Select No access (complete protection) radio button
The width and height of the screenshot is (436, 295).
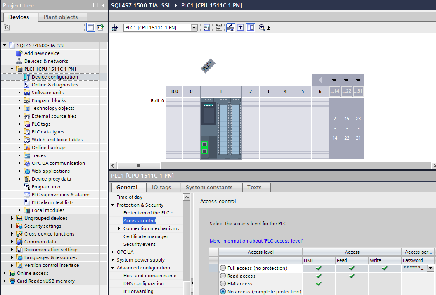coord(223,291)
